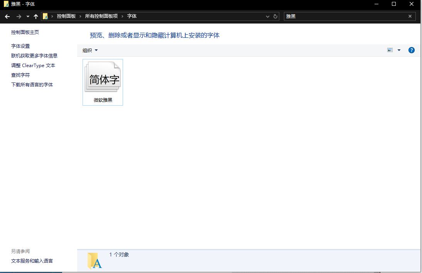
Task: Clear the 雅黑 search text
Action: [410, 16]
